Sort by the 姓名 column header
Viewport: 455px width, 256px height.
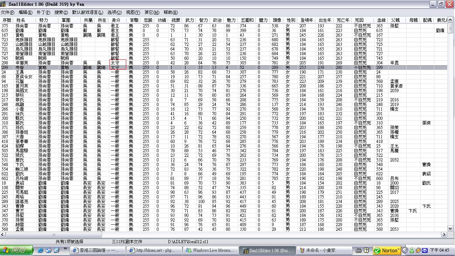pos(21,20)
